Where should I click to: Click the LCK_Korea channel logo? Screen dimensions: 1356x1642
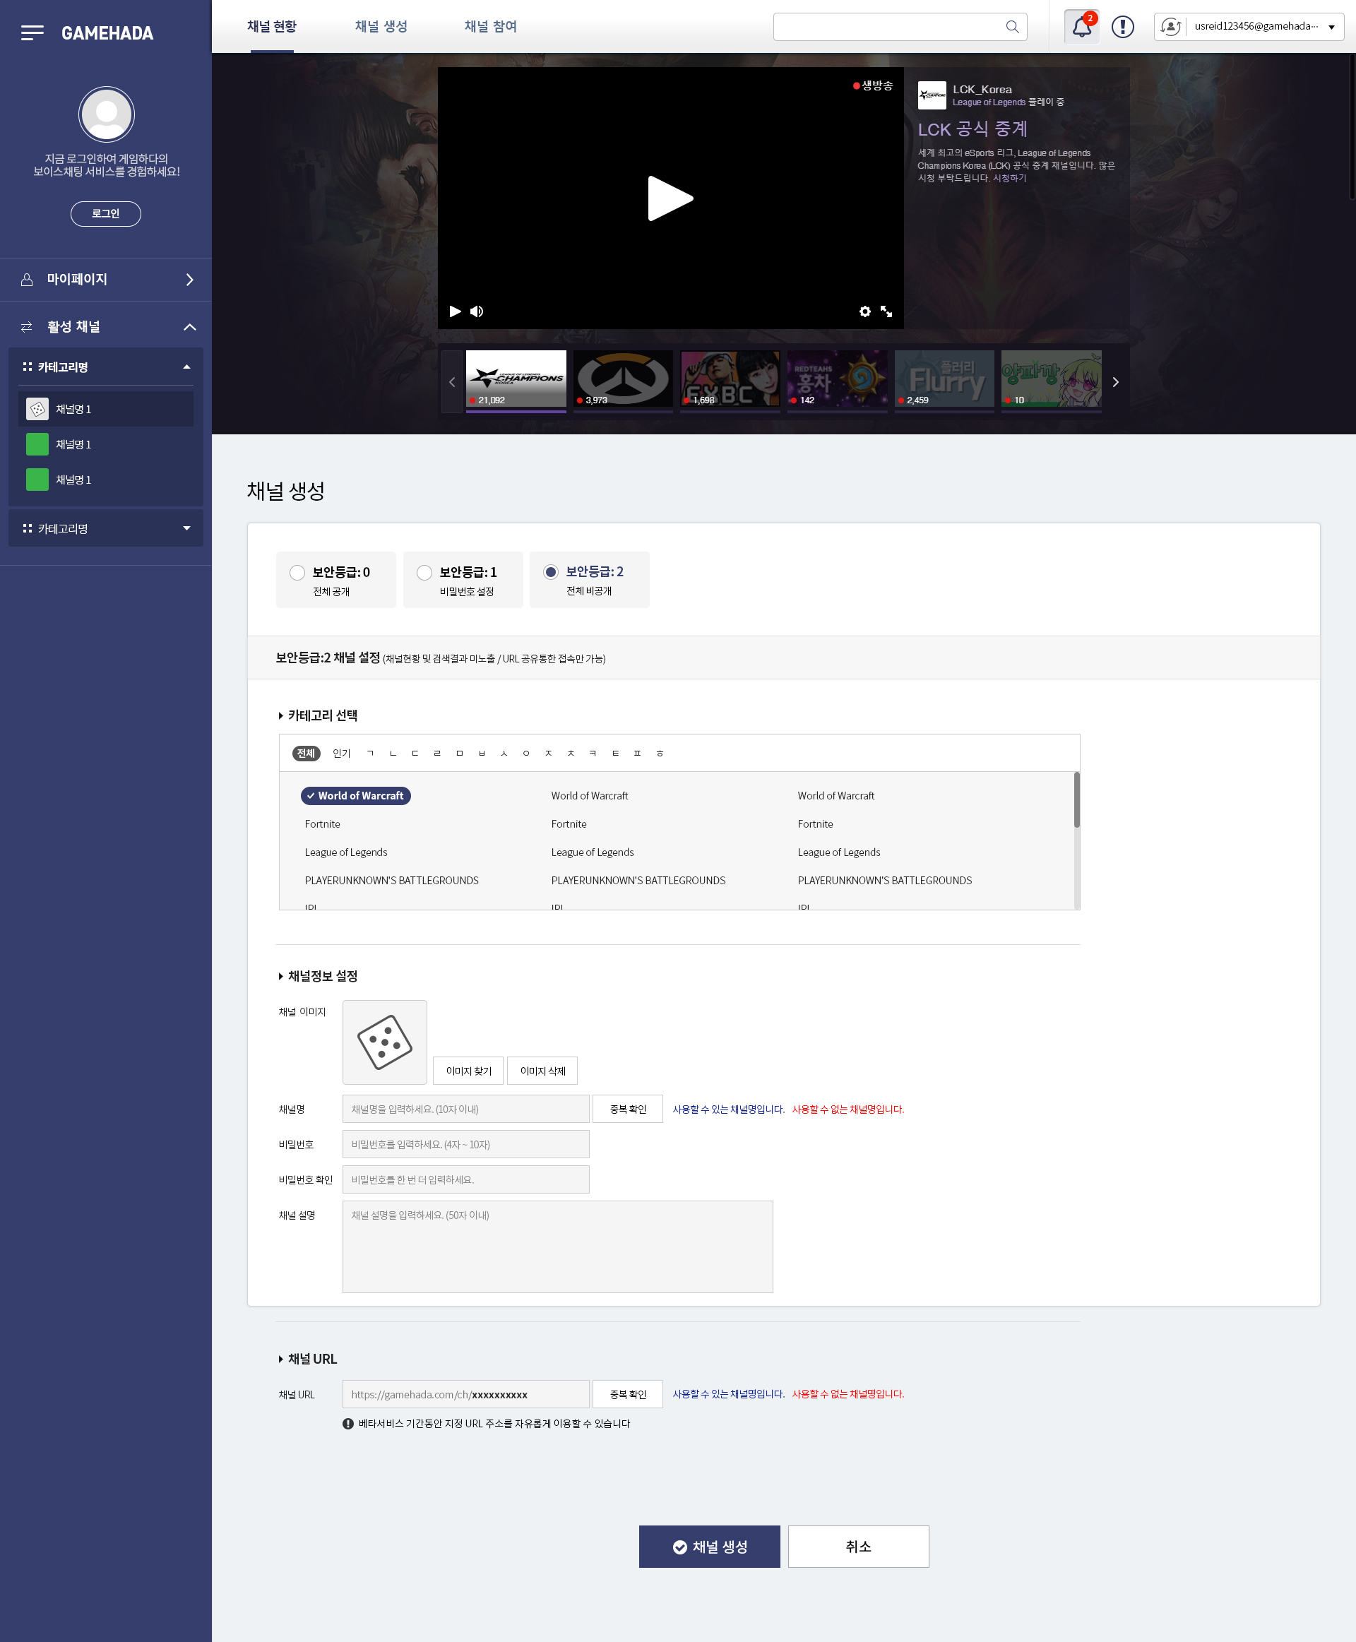click(932, 95)
